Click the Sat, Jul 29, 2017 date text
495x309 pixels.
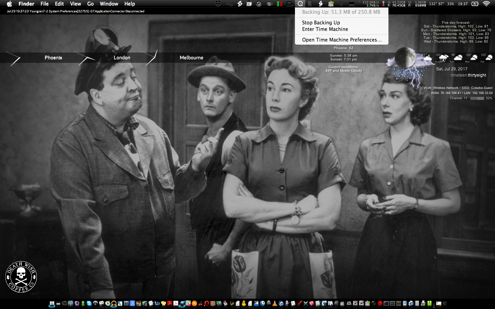[x=452, y=69]
